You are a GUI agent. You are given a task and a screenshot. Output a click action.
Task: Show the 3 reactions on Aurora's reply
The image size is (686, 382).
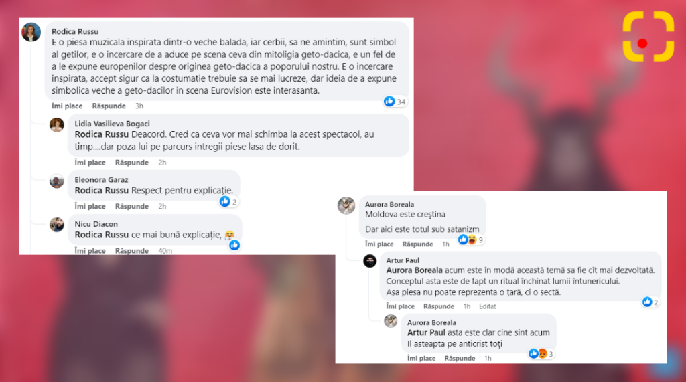pyautogui.click(x=541, y=354)
